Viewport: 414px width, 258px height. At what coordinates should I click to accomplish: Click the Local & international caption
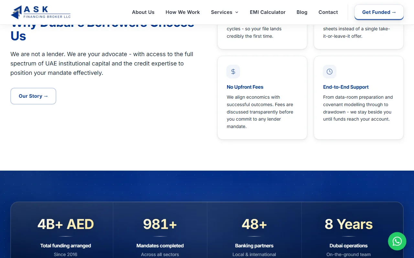tap(254, 254)
